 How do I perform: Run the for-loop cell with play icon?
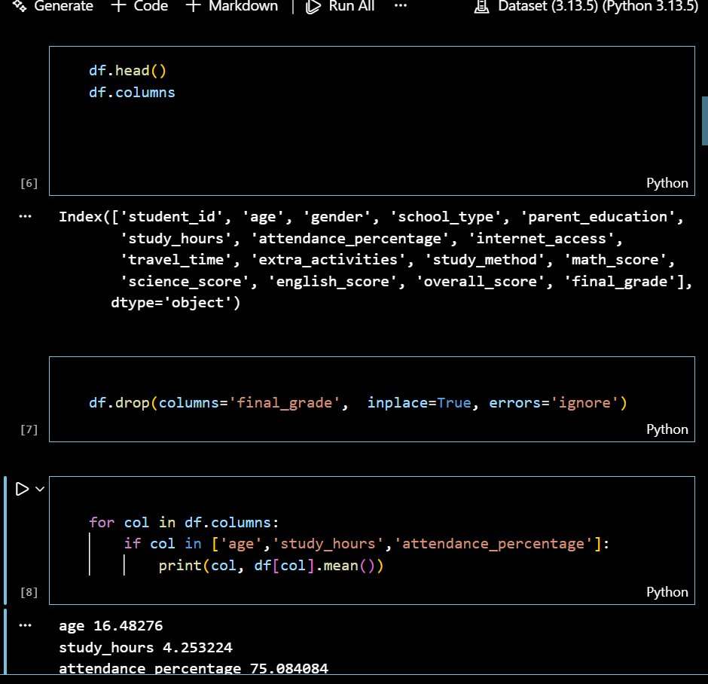click(x=22, y=489)
